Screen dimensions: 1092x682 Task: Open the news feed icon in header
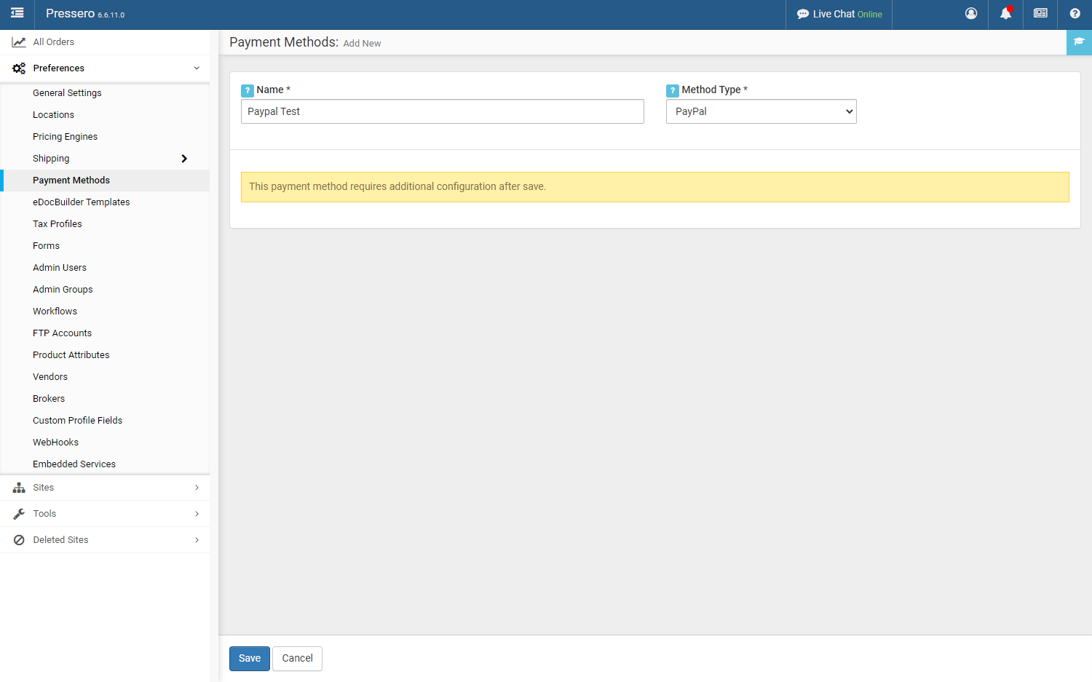tap(1040, 13)
